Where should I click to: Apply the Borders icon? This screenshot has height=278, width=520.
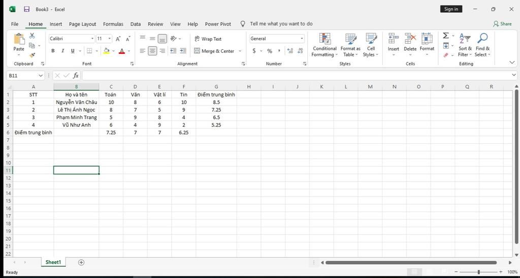coord(89,51)
